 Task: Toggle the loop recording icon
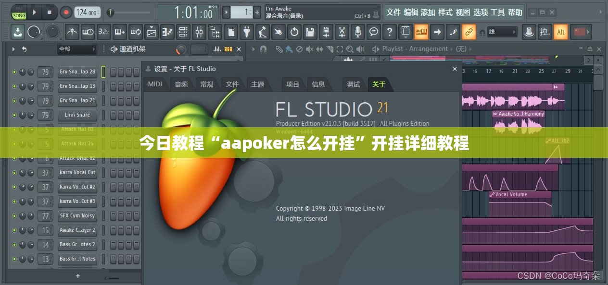click(136, 32)
